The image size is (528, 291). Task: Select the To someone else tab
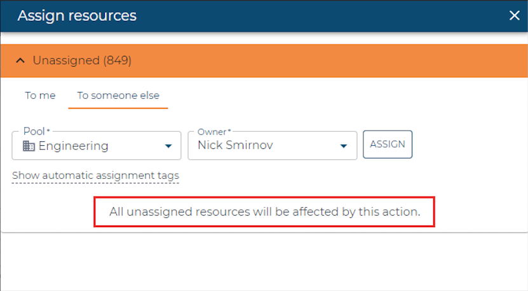pos(118,96)
